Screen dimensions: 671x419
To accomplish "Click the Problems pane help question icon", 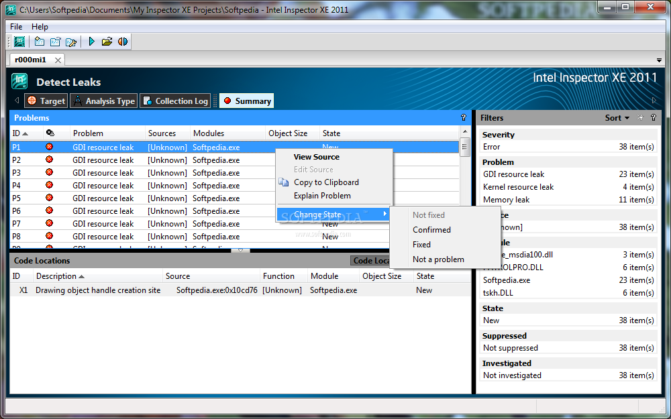I will pos(464,117).
